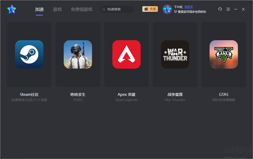
Task: Click the Apex Legends subtitle text
Action: (x=126, y=100)
